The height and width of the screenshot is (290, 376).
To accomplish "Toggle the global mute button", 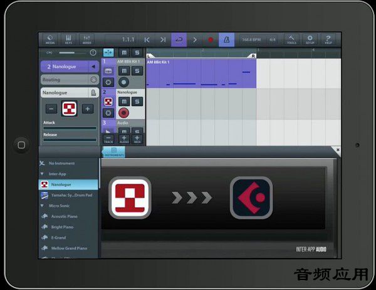I will [x=124, y=52].
